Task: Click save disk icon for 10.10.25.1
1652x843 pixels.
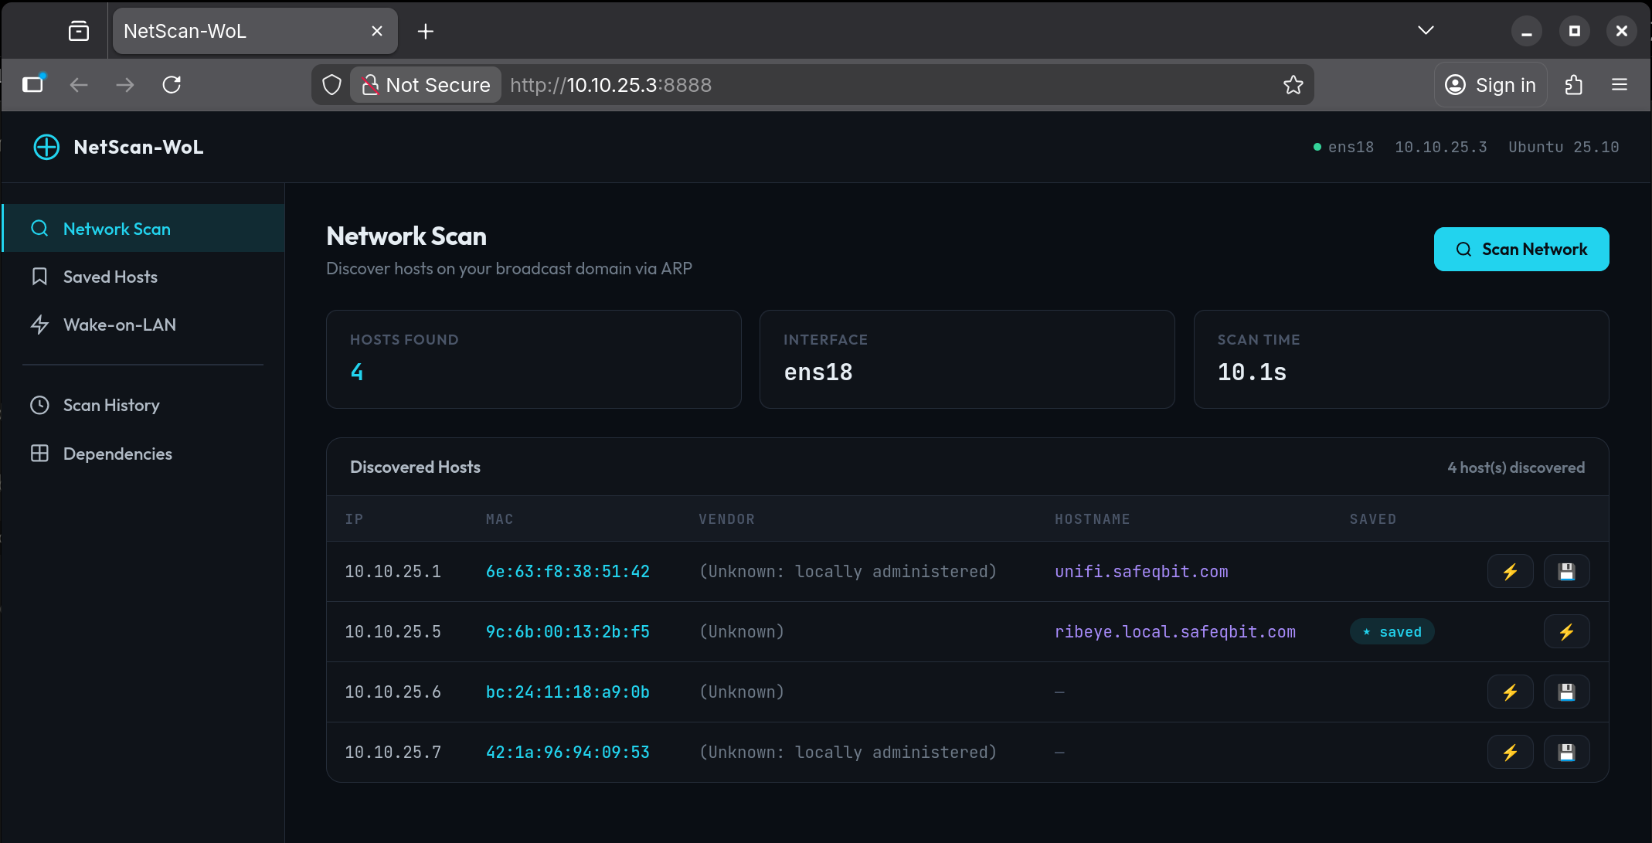Action: 1566,572
